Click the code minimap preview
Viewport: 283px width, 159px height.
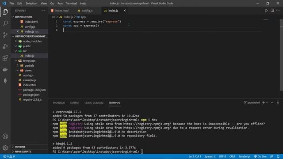266,19
